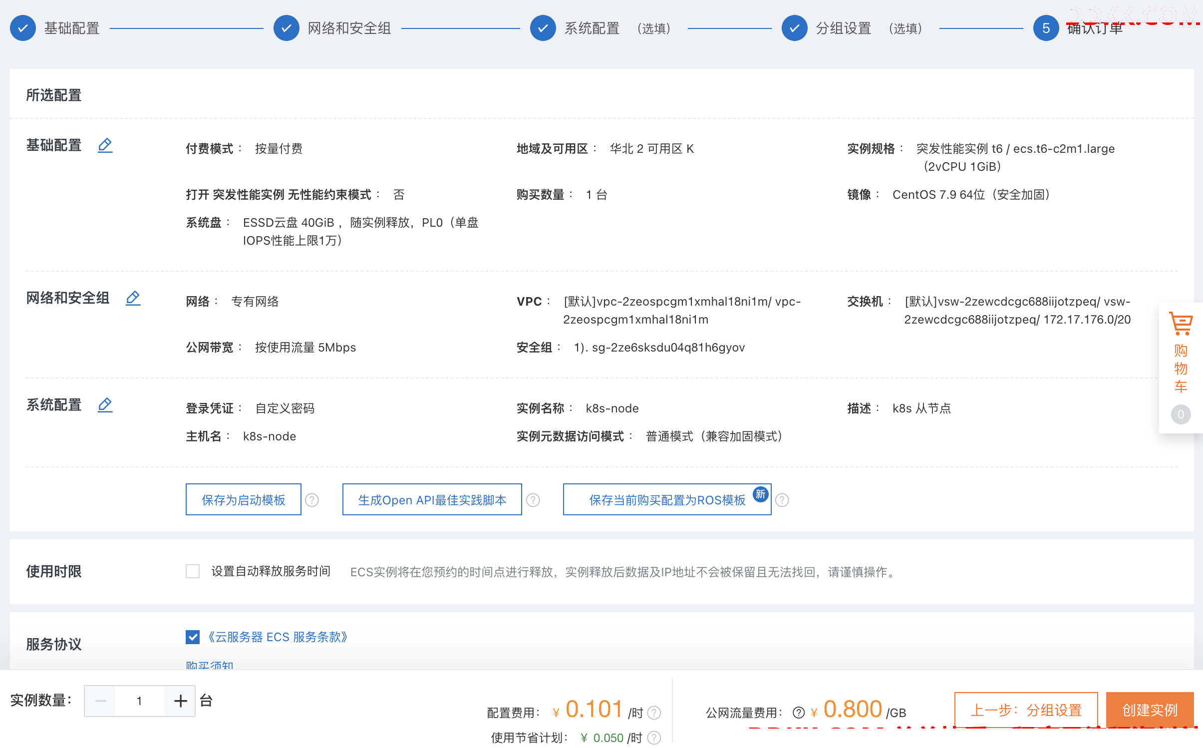Click 上一步：分组设置 button
The image size is (1203, 748).
1026,710
